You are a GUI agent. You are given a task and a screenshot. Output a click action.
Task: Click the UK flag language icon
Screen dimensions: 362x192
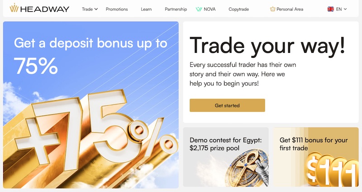point(330,9)
